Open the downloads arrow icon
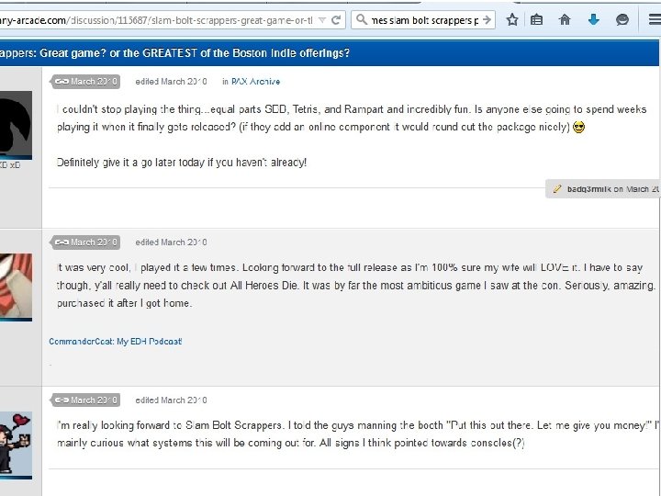661x496 pixels. 594,20
